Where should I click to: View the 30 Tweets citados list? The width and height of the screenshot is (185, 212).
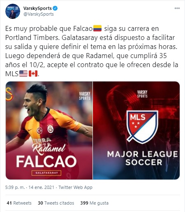point(56,203)
